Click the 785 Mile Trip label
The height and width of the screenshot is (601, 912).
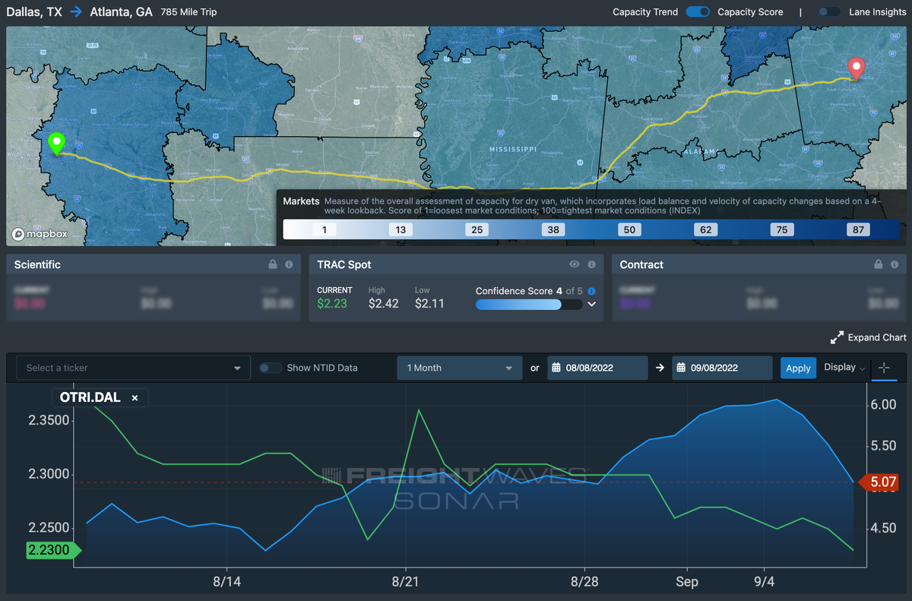click(189, 12)
